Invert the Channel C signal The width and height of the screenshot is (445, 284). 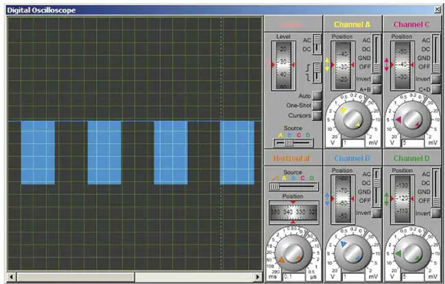pyautogui.click(x=435, y=79)
